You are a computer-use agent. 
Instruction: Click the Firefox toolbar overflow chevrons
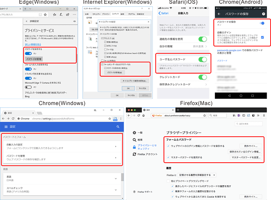pos(258,116)
